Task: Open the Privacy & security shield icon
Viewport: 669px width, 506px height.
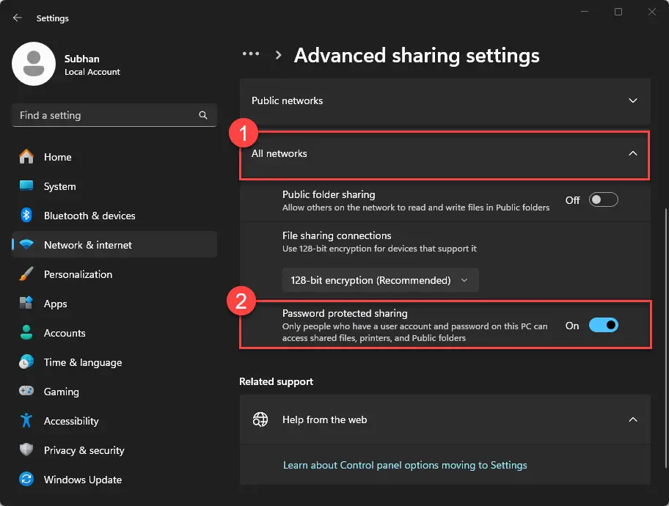Action: tap(26, 450)
